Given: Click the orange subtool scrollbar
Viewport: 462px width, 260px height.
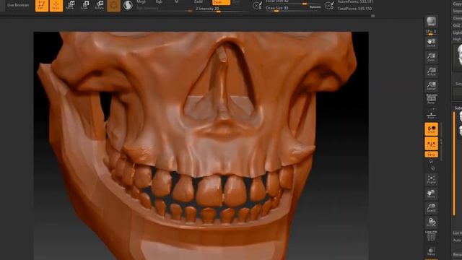Looking at the screenshot, I should [454, 164].
